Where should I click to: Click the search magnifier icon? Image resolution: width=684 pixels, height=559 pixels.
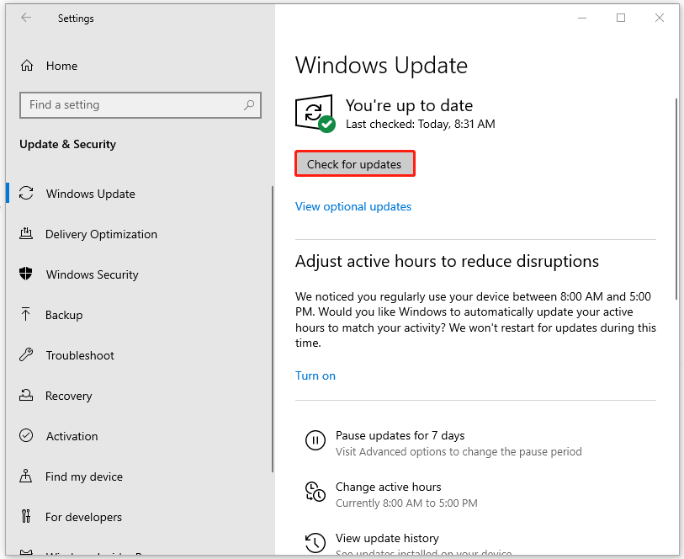(249, 105)
